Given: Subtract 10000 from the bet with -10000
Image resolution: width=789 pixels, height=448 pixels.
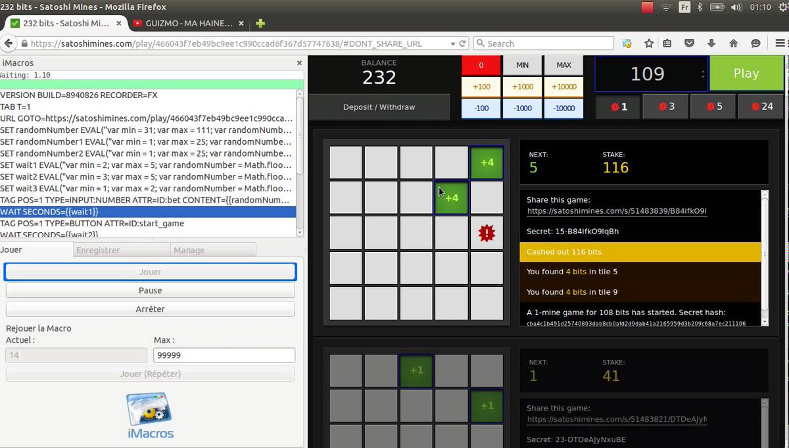Looking at the screenshot, I should pyautogui.click(x=564, y=108).
